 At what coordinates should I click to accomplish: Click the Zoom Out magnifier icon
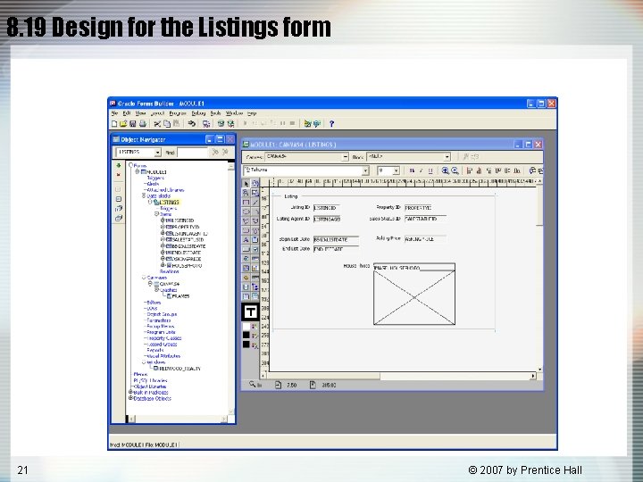[x=455, y=170]
